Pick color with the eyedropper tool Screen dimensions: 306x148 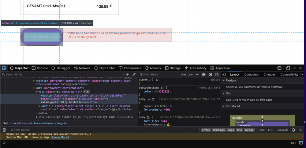pos(134,74)
